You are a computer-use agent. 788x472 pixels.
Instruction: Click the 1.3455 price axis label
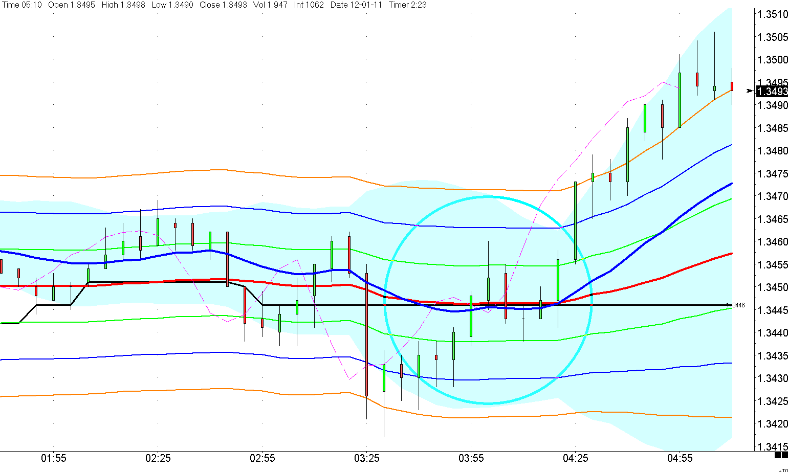[x=773, y=264]
